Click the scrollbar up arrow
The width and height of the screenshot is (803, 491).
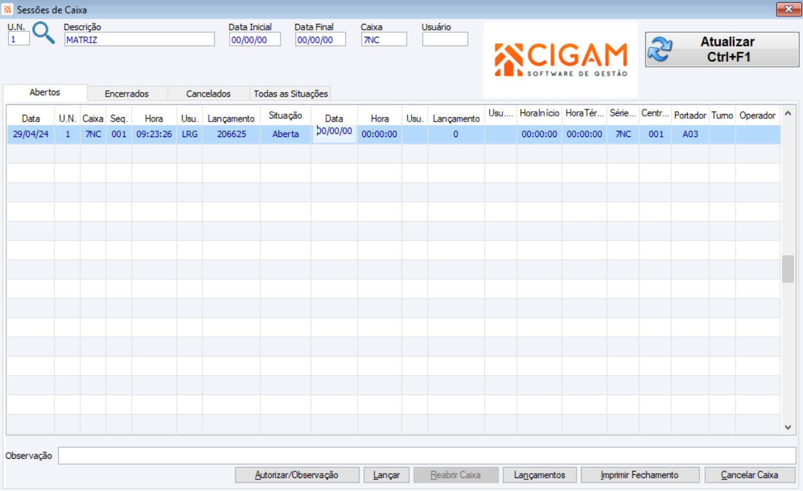tap(788, 113)
